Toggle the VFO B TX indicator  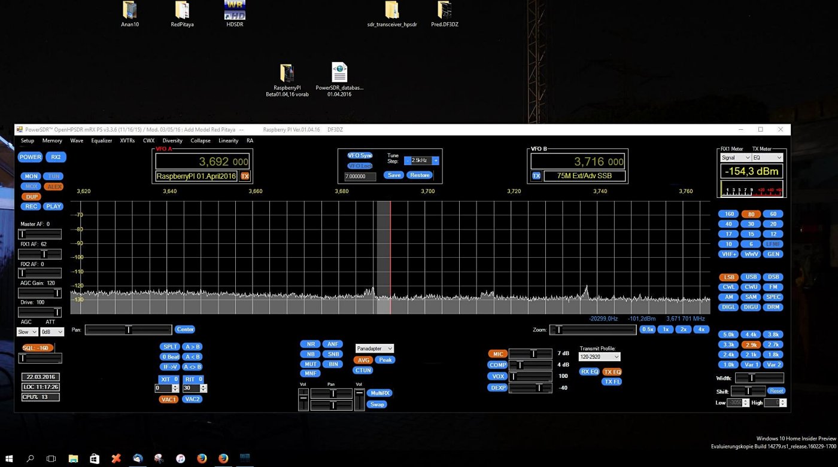[x=536, y=176]
